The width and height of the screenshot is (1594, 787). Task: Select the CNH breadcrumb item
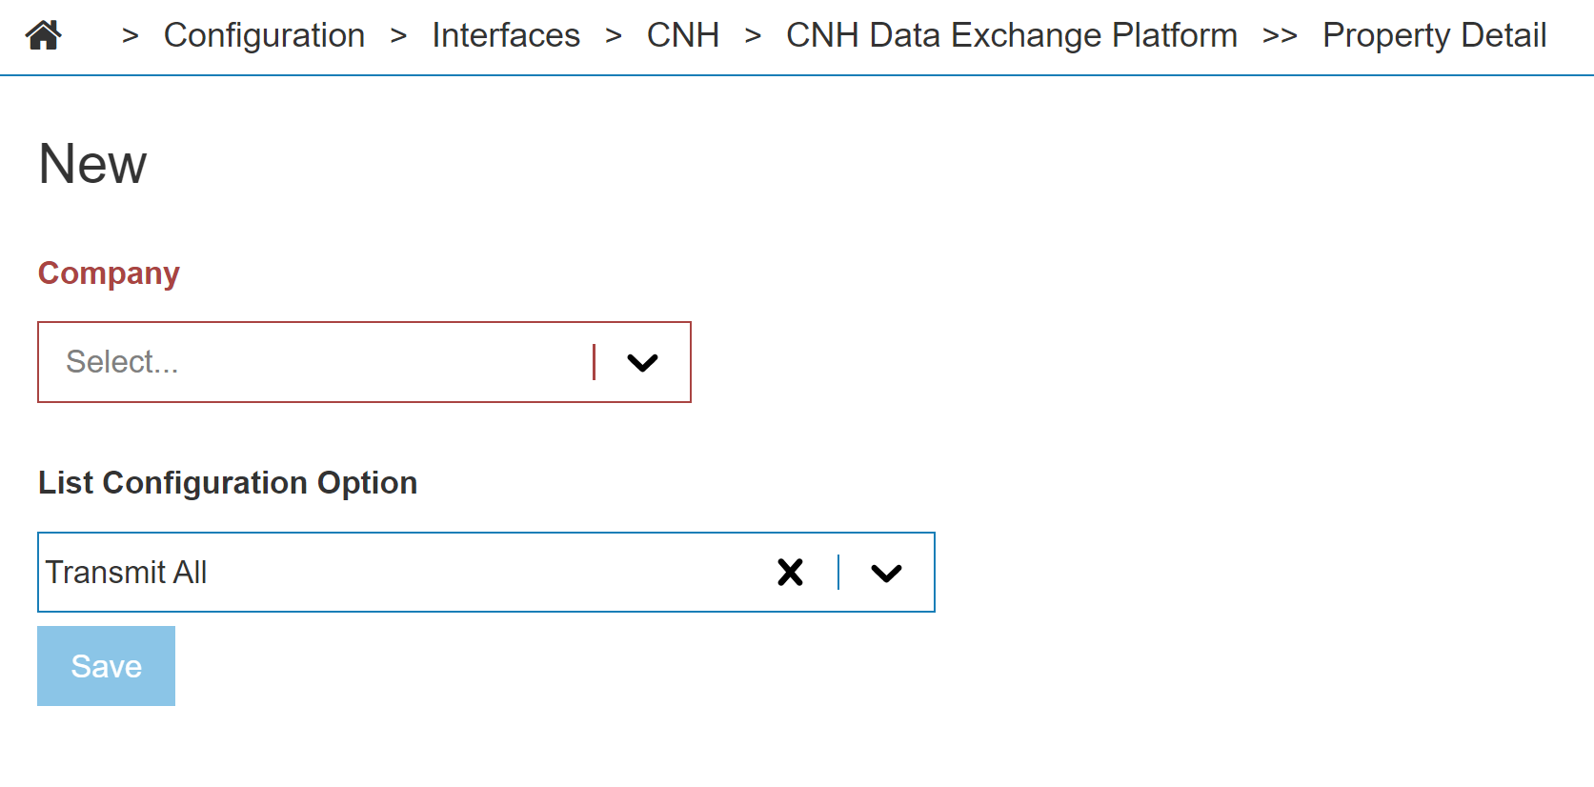point(682,35)
